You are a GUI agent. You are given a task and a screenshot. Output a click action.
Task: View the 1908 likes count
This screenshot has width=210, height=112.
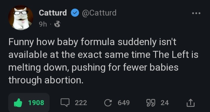36,103
